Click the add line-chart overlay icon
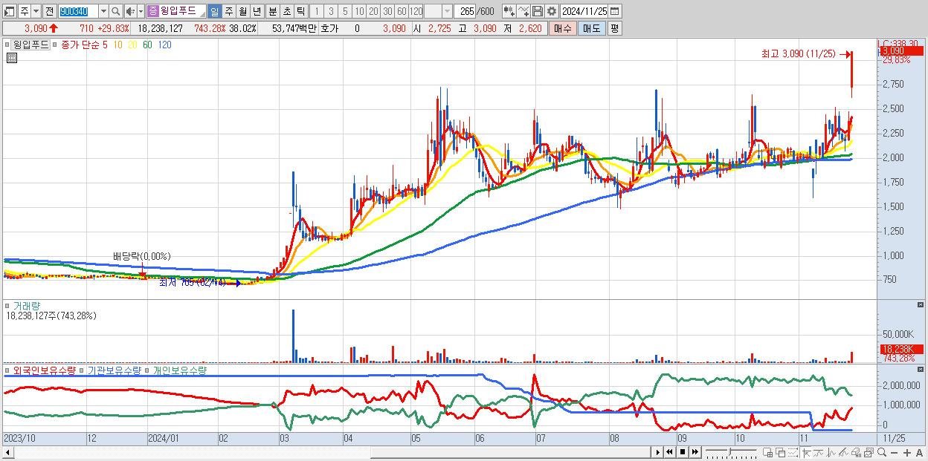928x461 pixels. click(x=523, y=11)
